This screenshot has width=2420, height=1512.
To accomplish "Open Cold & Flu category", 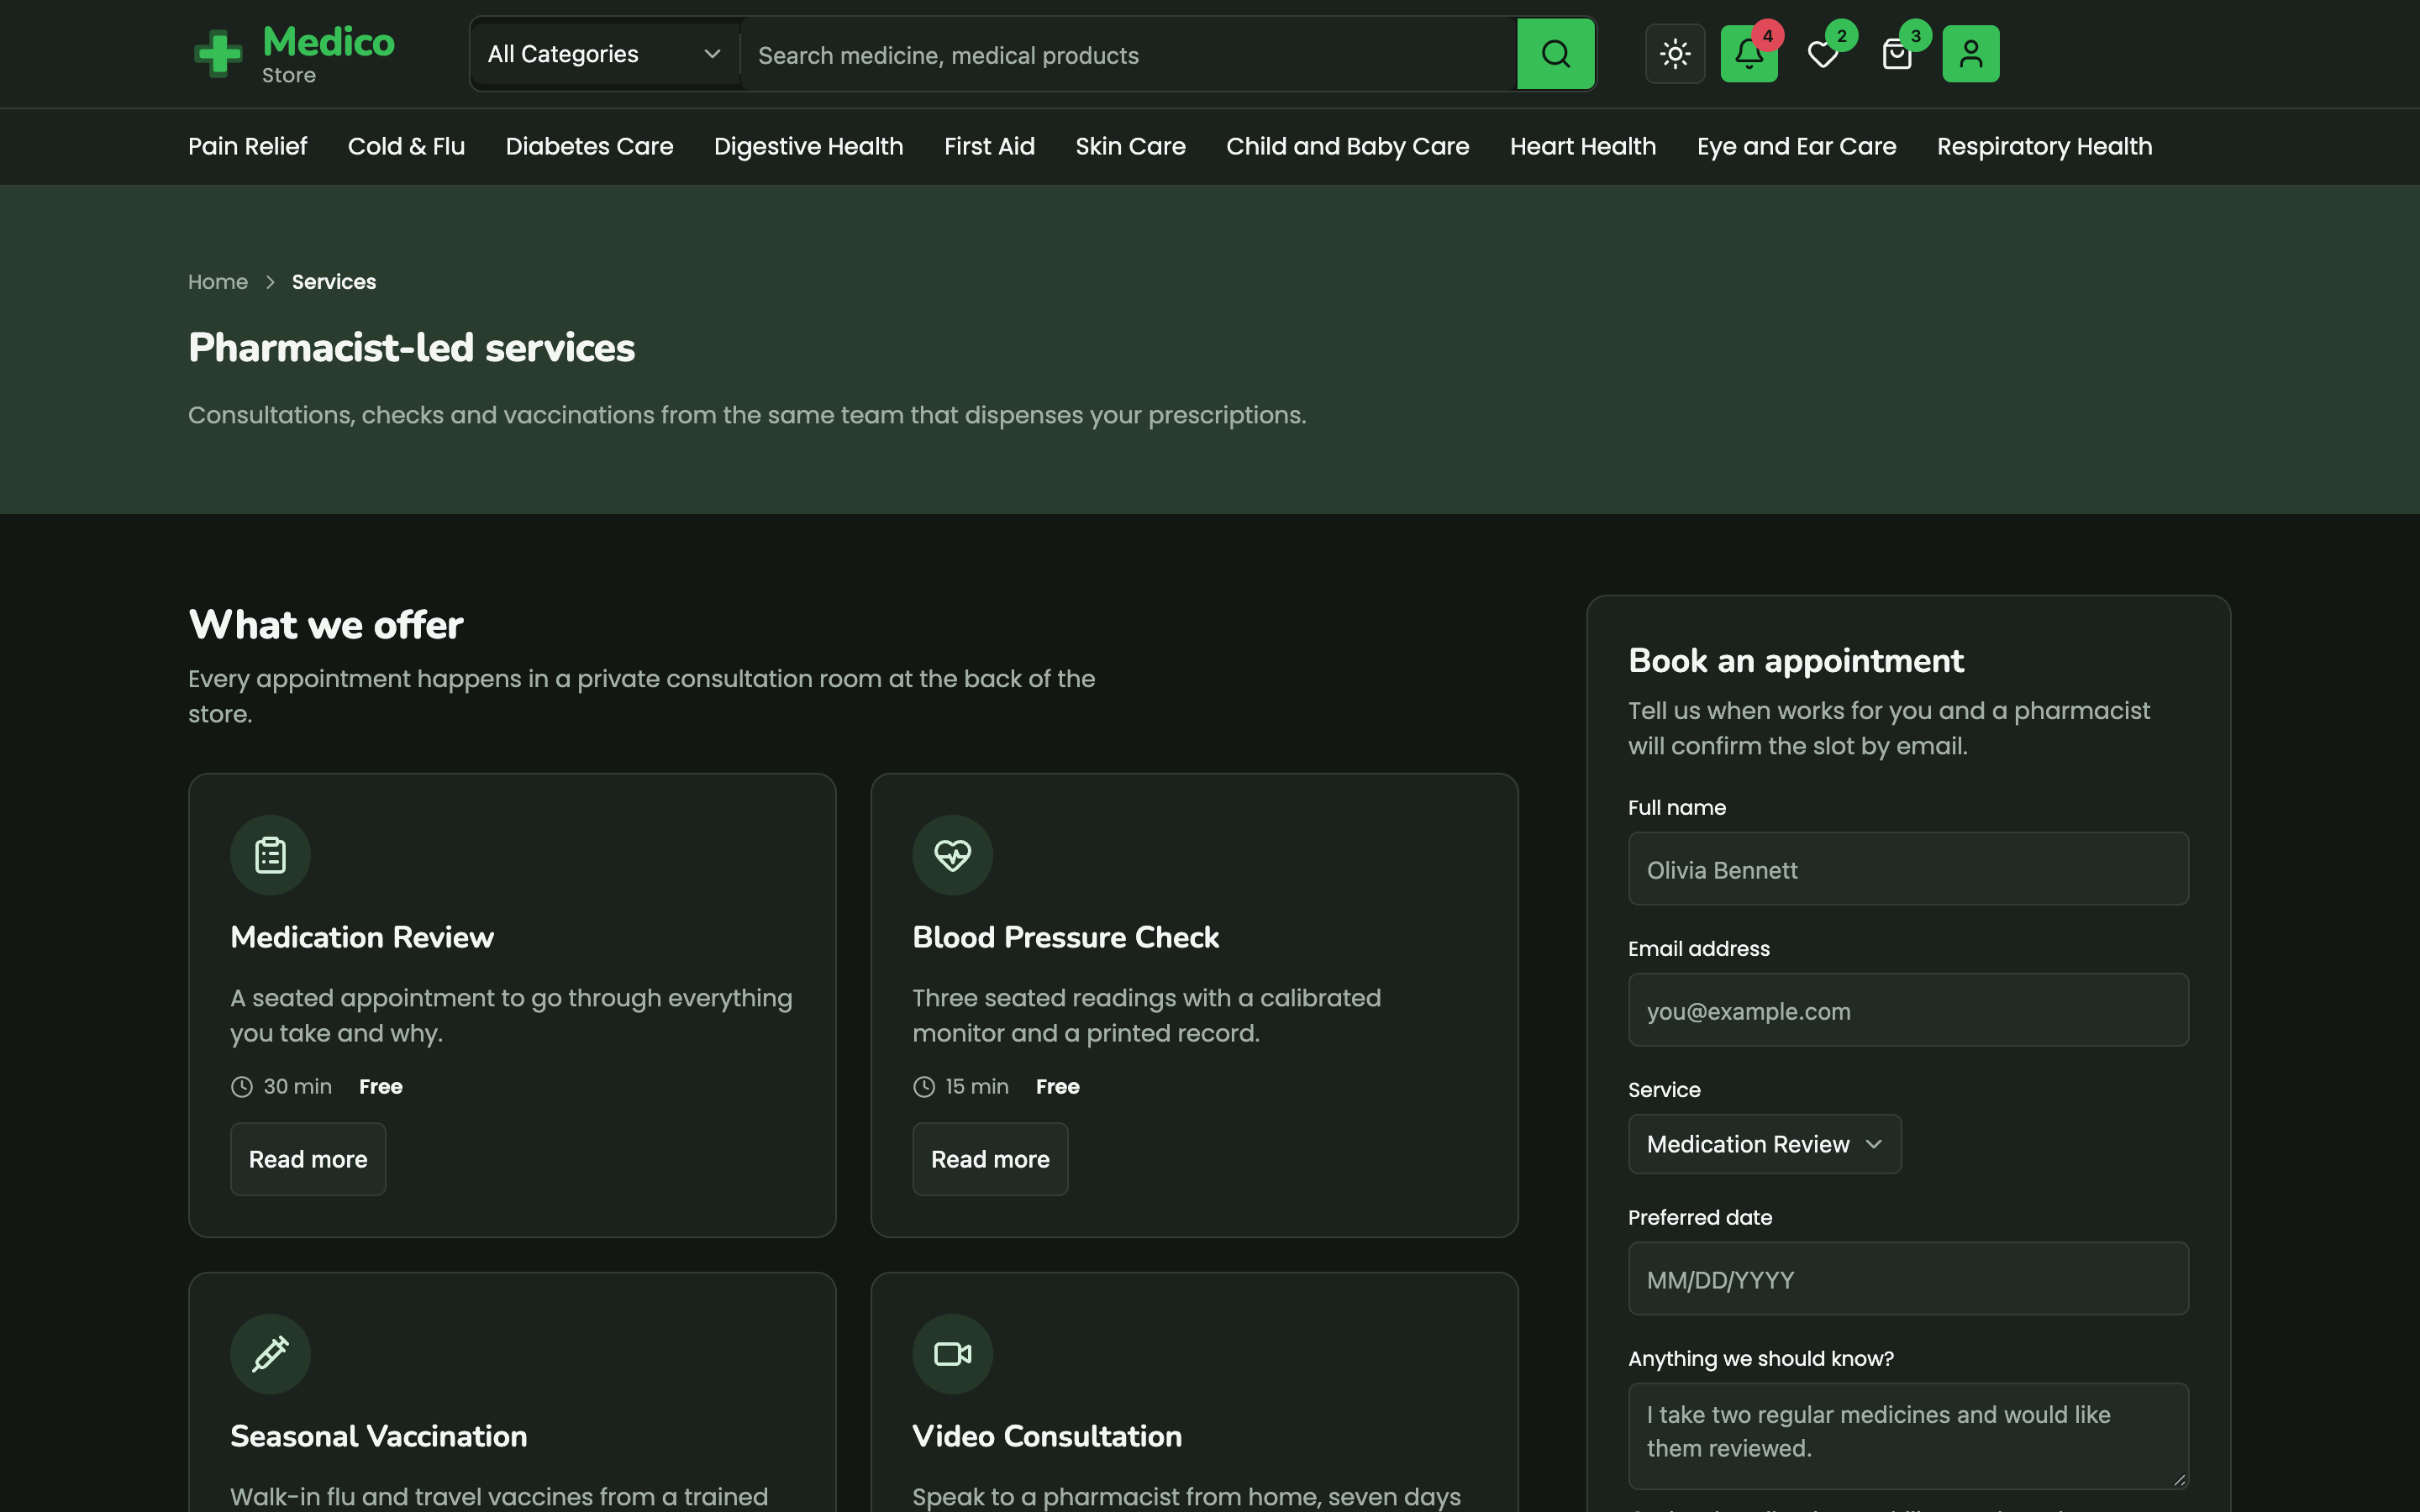I will pos(406,146).
